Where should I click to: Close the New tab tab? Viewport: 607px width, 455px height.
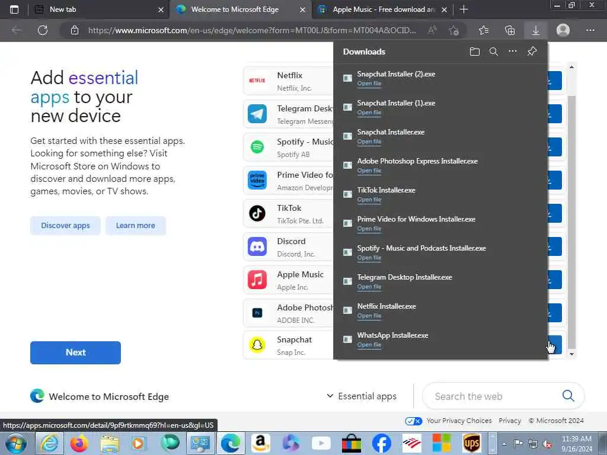click(161, 9)
